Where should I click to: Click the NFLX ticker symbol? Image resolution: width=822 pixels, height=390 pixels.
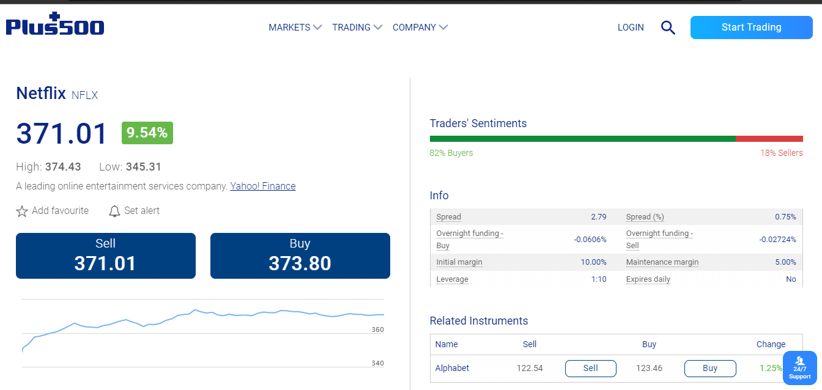click(84, 95)
